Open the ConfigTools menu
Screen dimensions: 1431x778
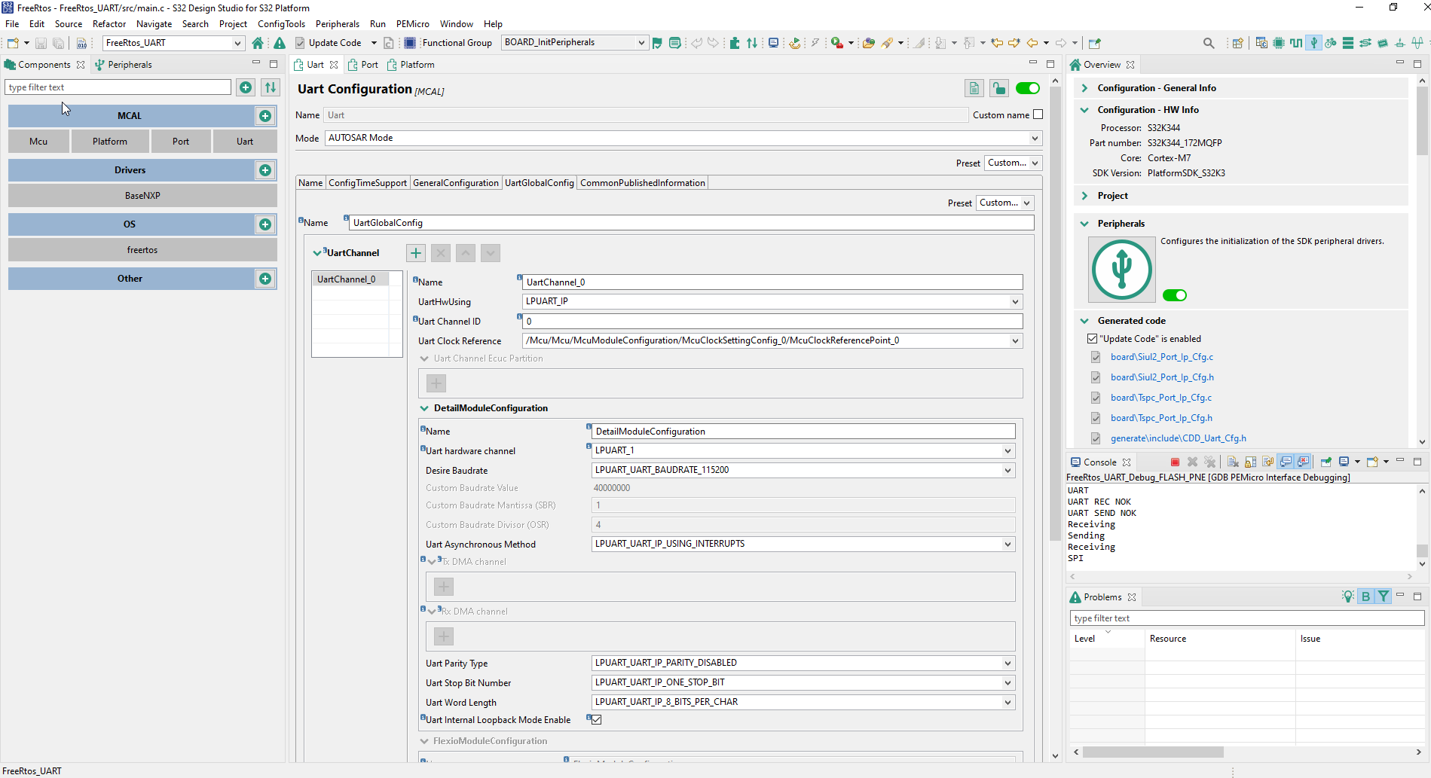tap(281, 24)
